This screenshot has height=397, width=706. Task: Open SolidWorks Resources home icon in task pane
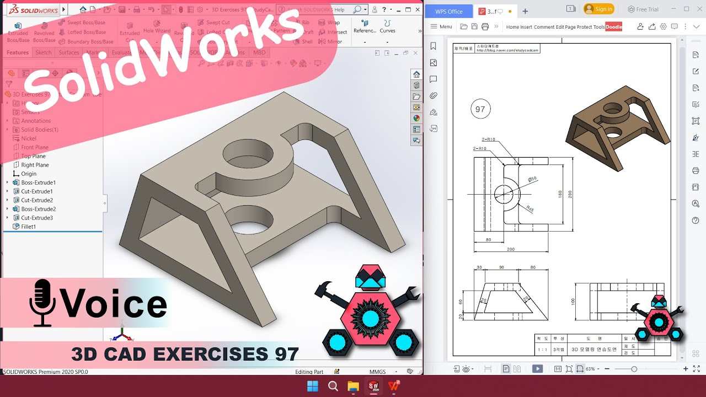(416, 74)
